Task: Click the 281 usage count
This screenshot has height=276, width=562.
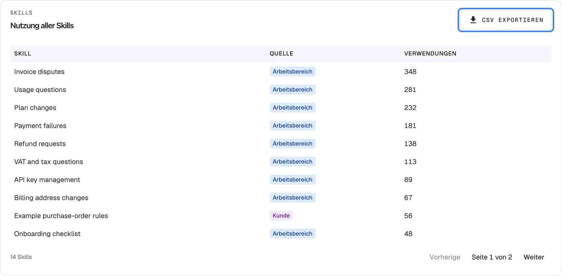Action: click(410, 90)
